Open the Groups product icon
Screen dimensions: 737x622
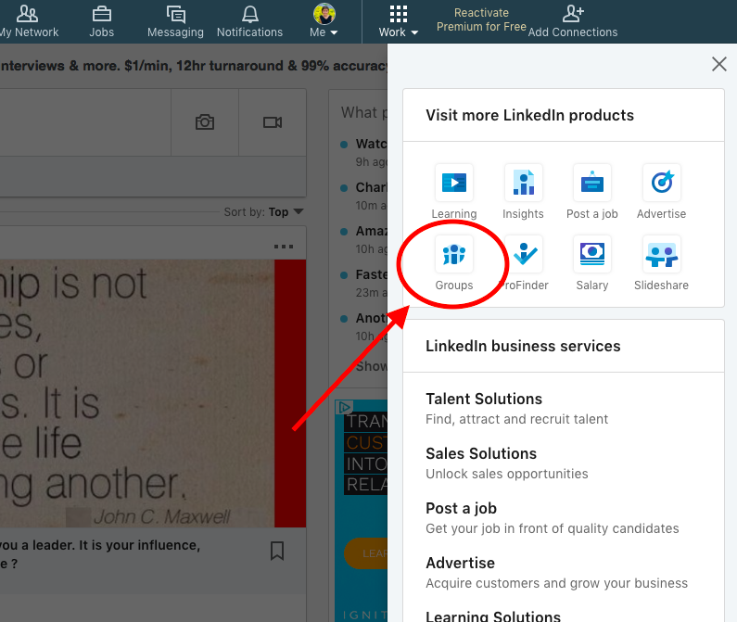click(454, 254)
